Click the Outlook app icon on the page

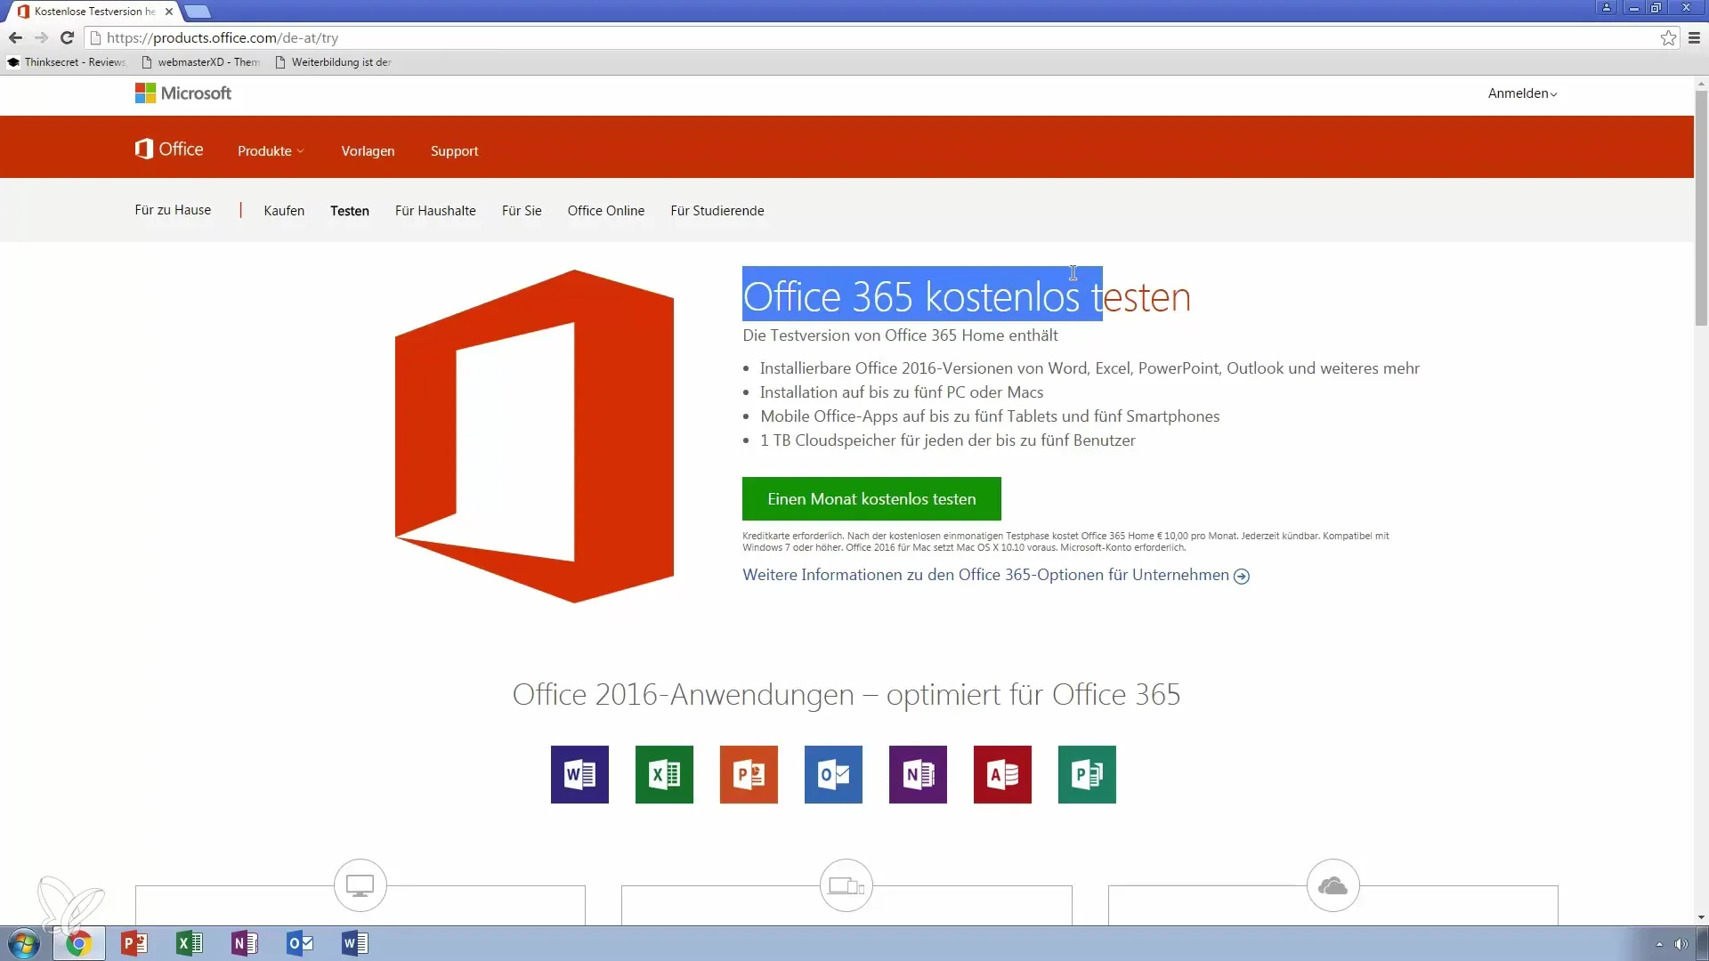tap(833, 774)
